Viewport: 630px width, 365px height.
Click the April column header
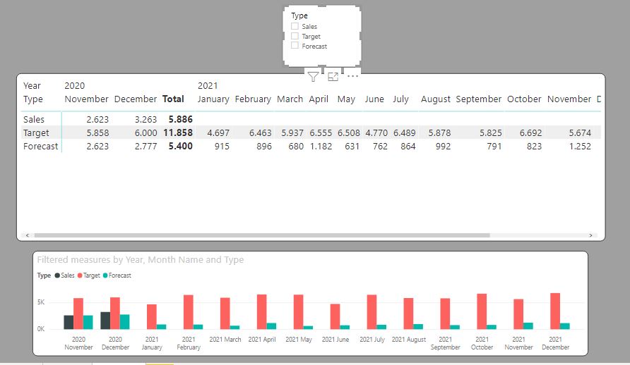[319, 99]
